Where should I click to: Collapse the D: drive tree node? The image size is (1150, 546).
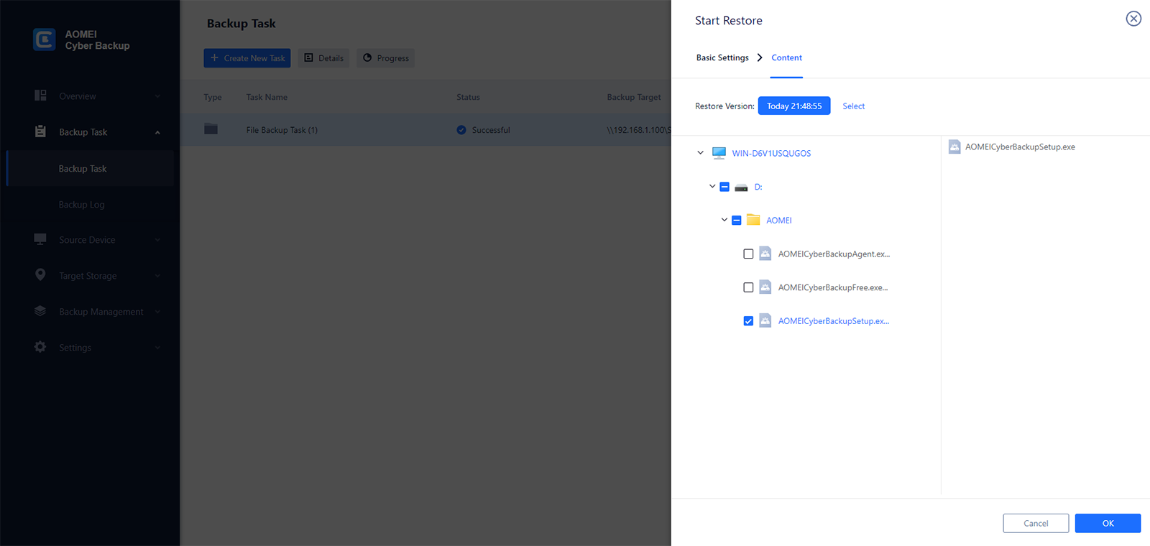click(712, 187)
